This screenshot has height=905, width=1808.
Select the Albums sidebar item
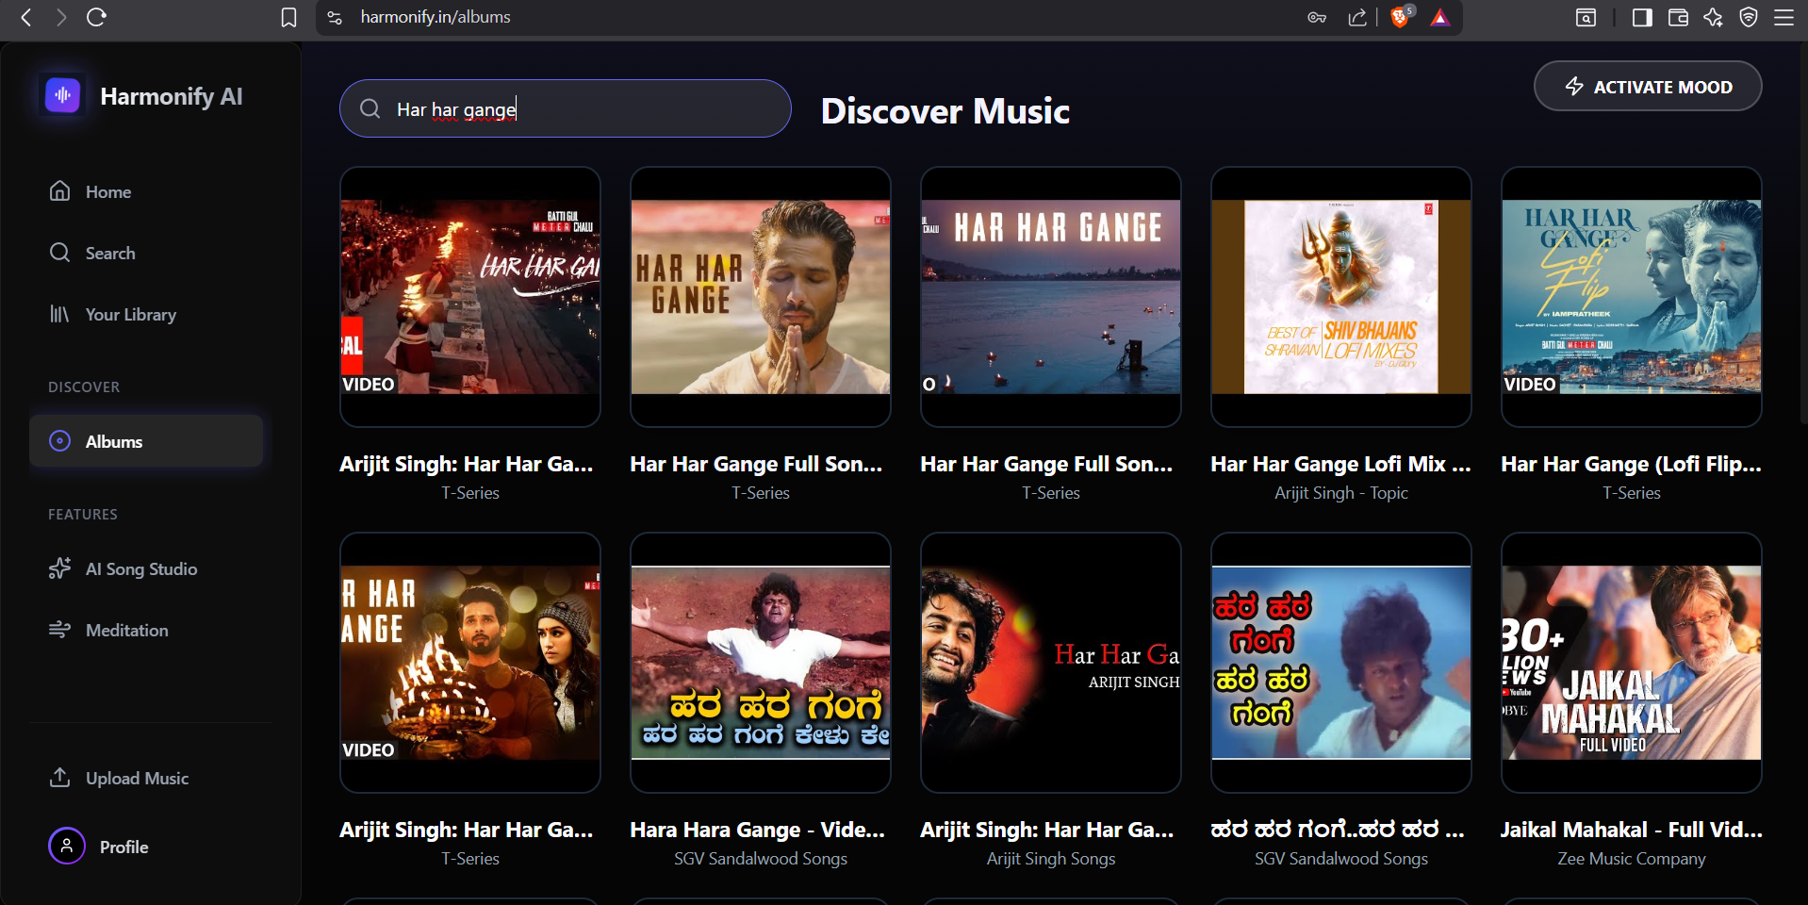click(x=145, y=441)
